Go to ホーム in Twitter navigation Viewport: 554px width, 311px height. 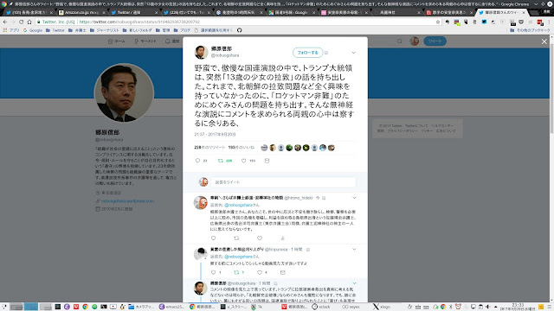(x=117, y=41)
